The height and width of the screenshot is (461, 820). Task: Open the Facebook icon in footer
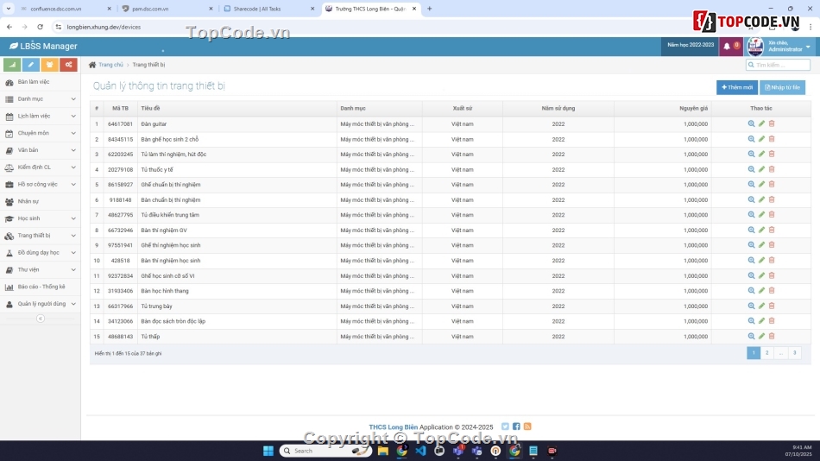[x=516, y=426]
